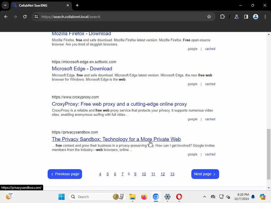The height and width of the screenshot is (203, 271).
Task: Open cached link for Microsoft Edge result
Action: tap(210, 84)
